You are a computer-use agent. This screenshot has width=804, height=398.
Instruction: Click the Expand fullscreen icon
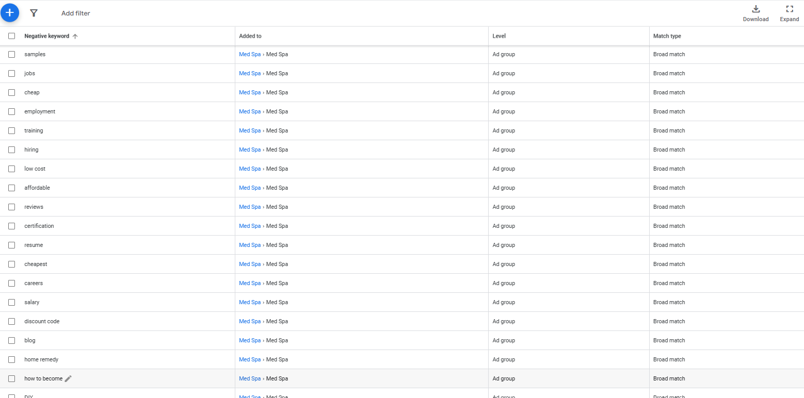pyautogui.click(x=789, y=9)
